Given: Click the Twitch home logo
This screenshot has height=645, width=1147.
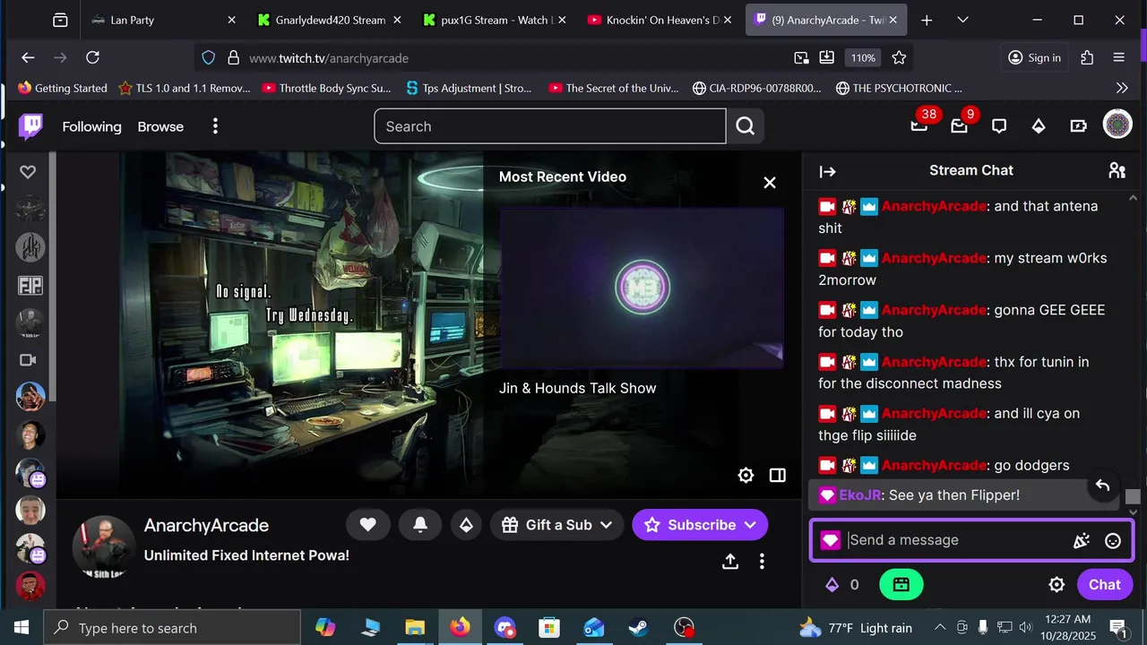Looking at the screenshot, I should click(30, 126).
